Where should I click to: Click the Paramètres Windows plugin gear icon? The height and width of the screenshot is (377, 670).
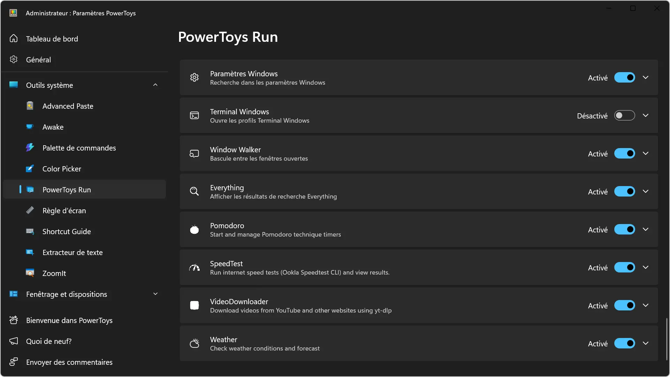(x=194, y=77)
